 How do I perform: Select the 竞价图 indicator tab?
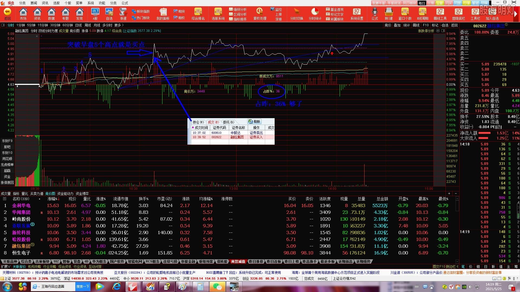coord(50,194)
